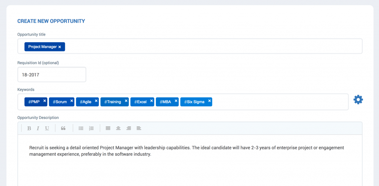Viewport: 379px width, 186px height.
Task: Delete the #Training keyword
Action: point(126,100)
